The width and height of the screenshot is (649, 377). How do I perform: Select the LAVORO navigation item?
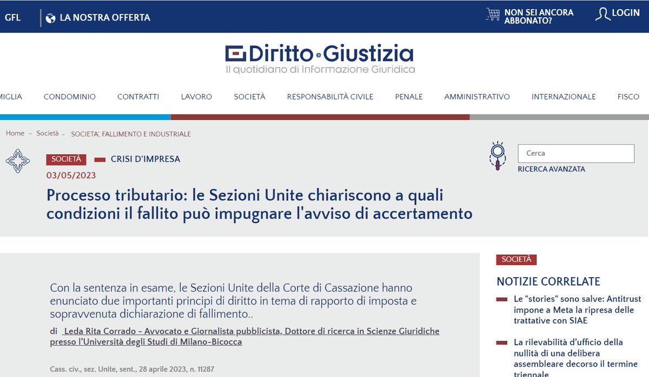coord(196,97)
